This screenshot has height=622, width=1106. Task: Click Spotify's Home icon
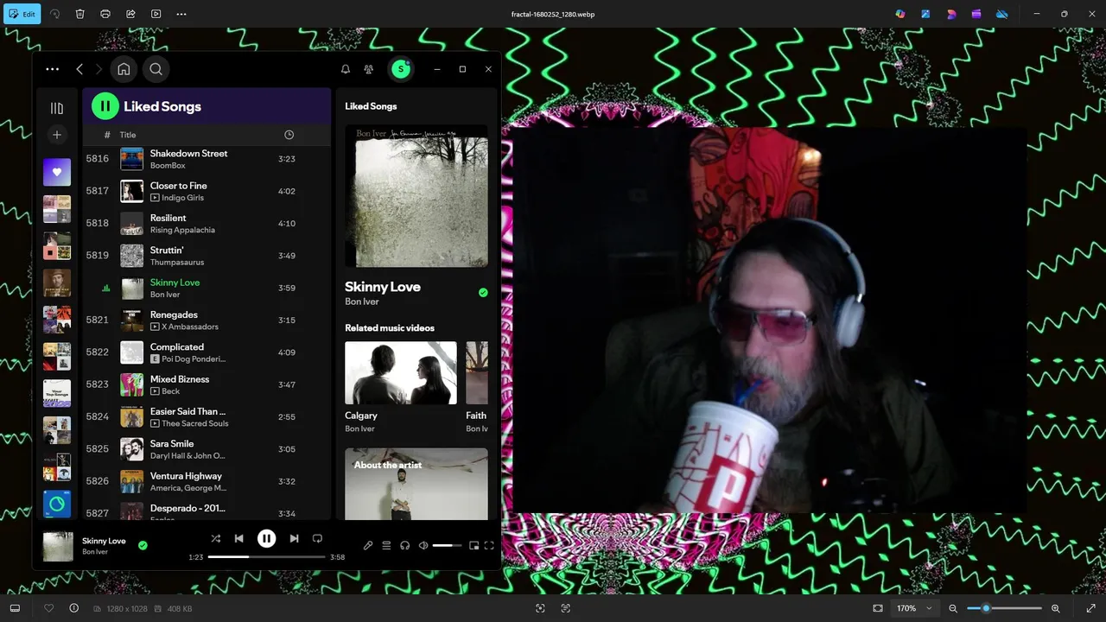(124, 69)
